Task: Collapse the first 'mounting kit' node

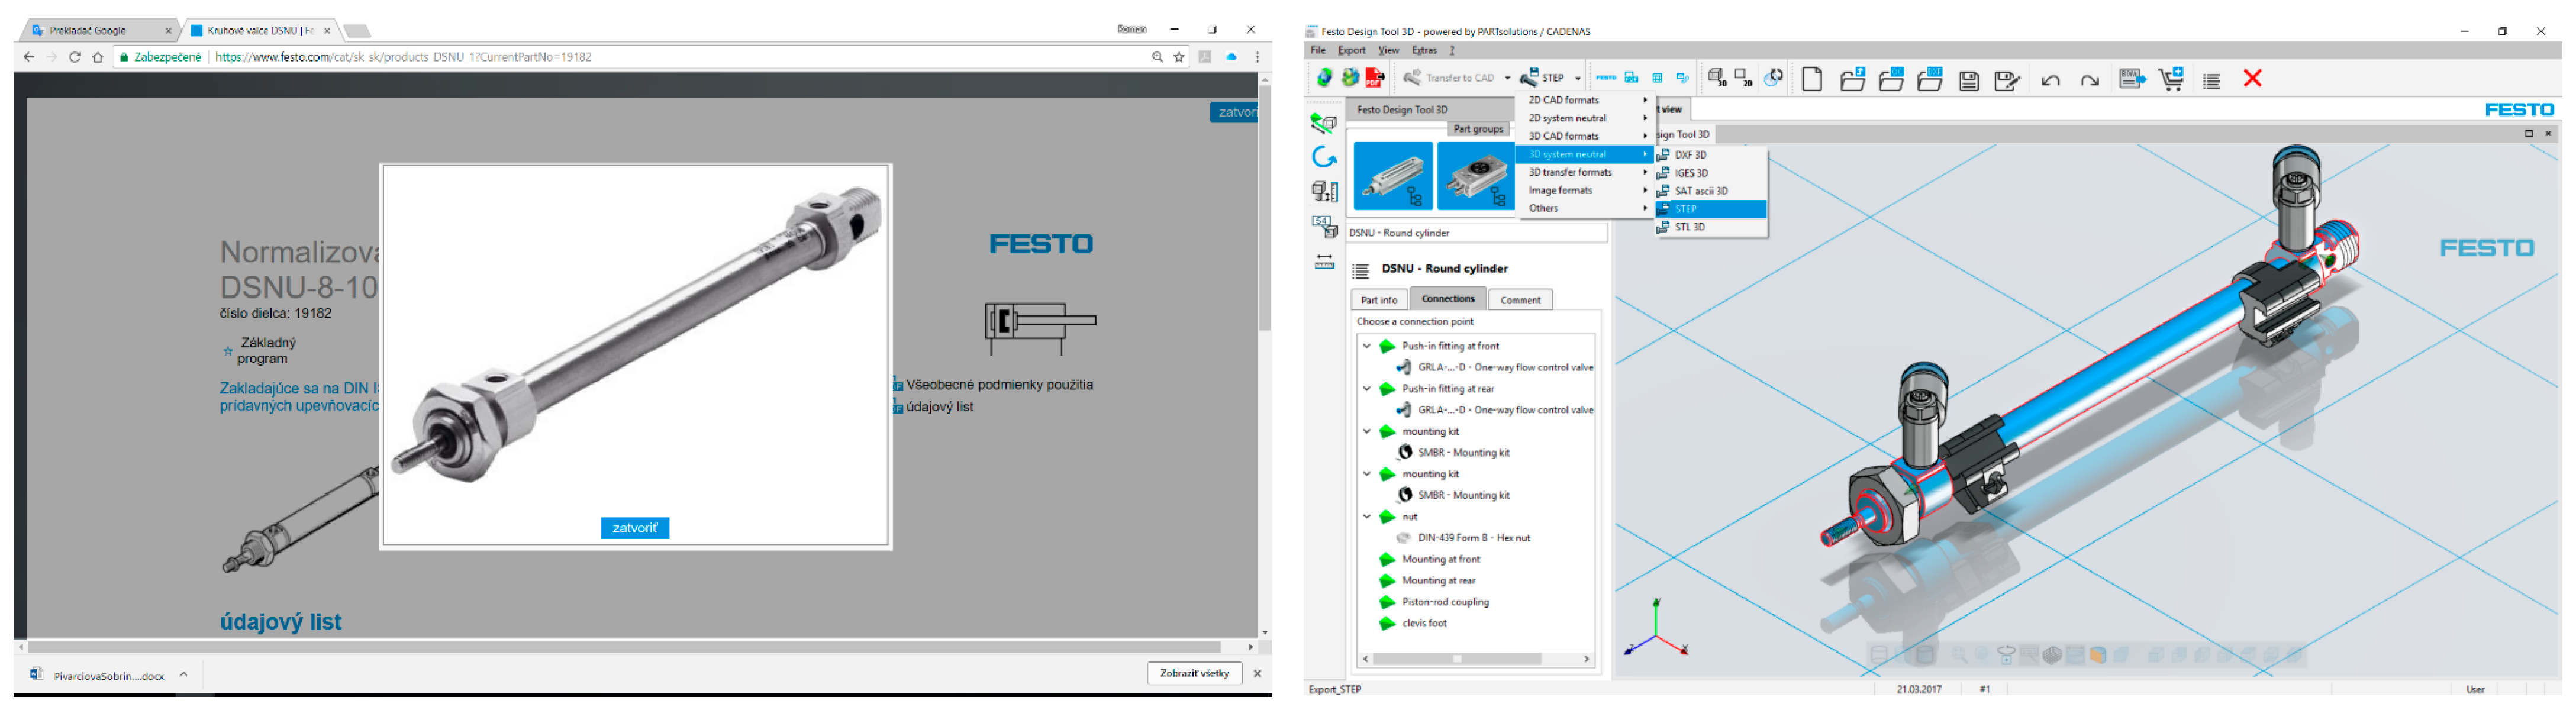Action: click(1366, 432)
